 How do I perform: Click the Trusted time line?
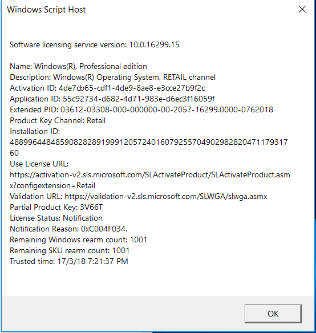pyautogui.click(x=69, y=261)
